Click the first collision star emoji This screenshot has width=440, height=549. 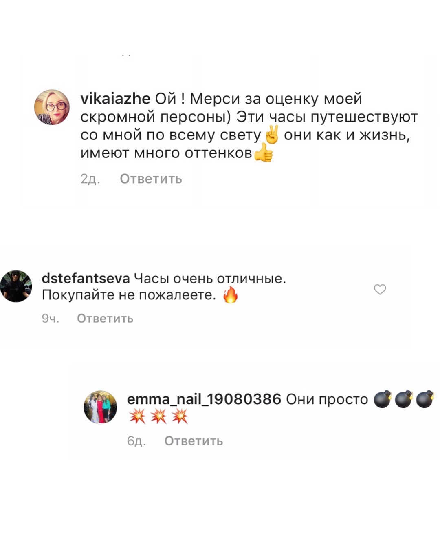click(x=137, y=417)
